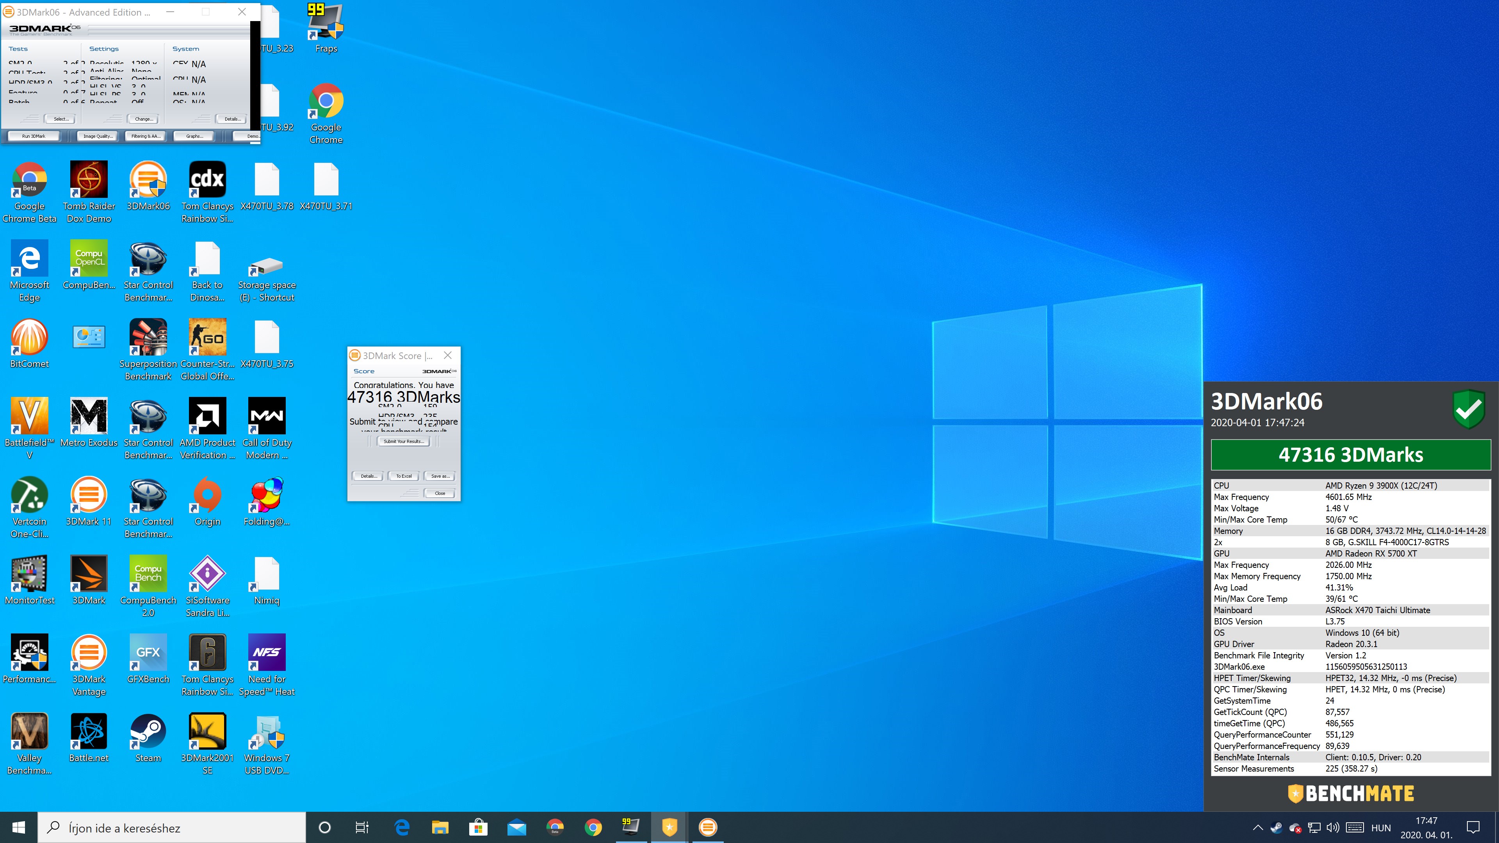Screen dimensions: 1499x843
Task: Open Vertcoin One-Click Miner shortcut
Action: point(30,508)
